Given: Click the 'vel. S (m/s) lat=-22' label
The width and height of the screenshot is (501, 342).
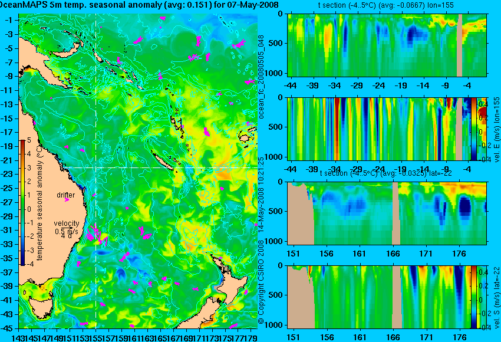Looking at the screenshot, I should point(496,297).
